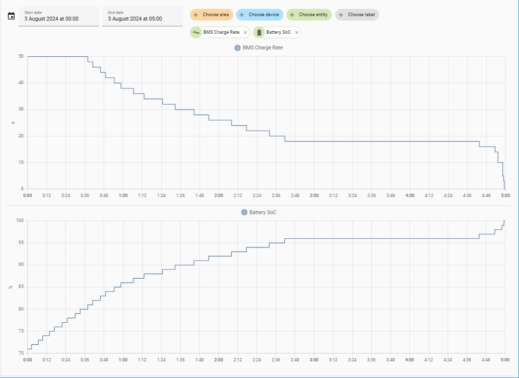Click the 2:00 mark on Battery SoC x-axis
Viewport: 519px width, 378px height.
(218, 359)
